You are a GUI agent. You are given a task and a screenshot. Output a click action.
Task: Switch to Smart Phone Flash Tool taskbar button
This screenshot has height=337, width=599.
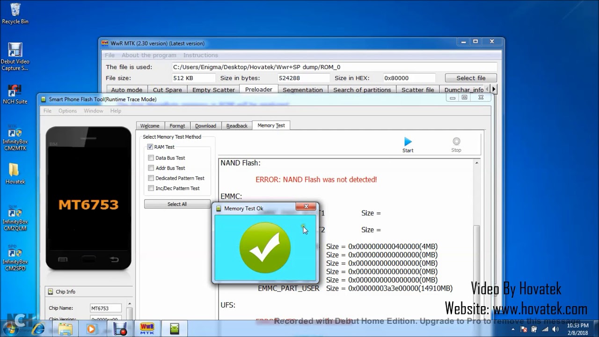coord(174,329)
